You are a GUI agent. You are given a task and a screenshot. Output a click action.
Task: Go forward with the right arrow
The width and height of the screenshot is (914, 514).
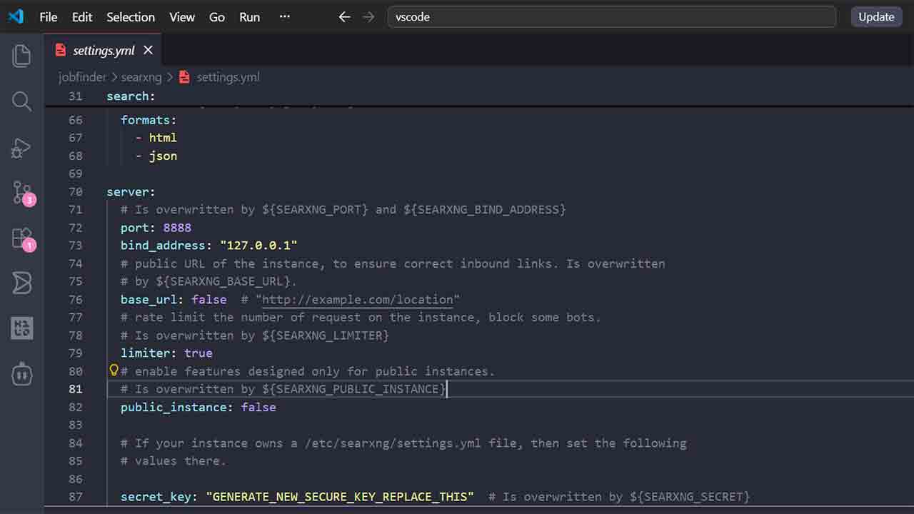(368, 16)
